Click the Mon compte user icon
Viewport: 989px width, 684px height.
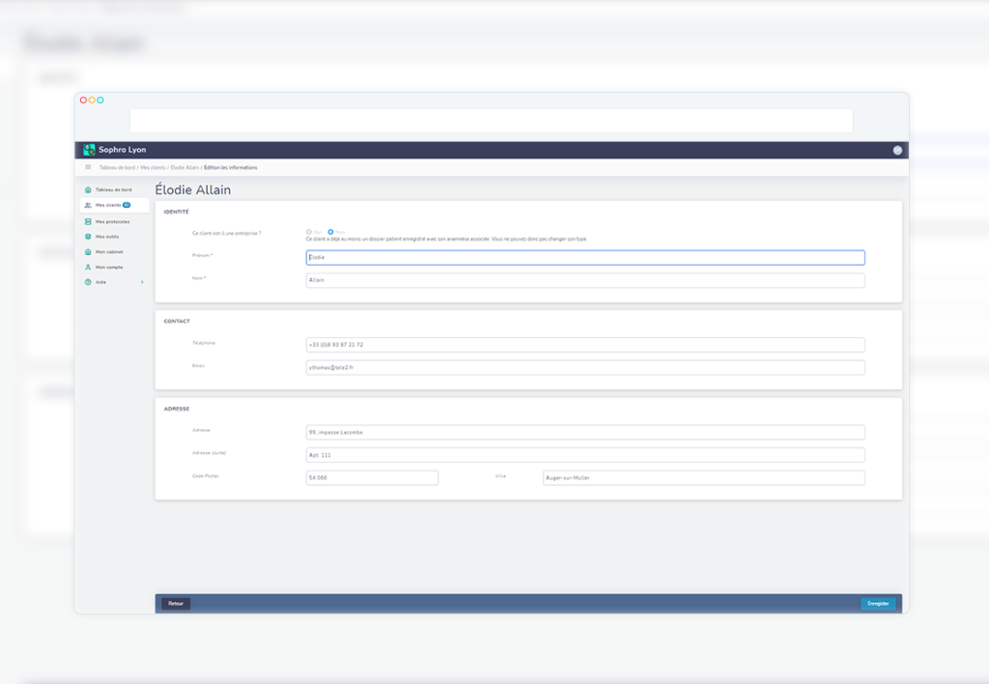tap(88, 267)
